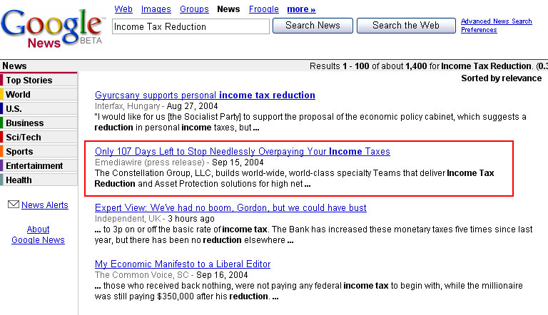This screenshot has width=548, height=315.
Task: Open the Groups link
Action: (x=194, y=9)
